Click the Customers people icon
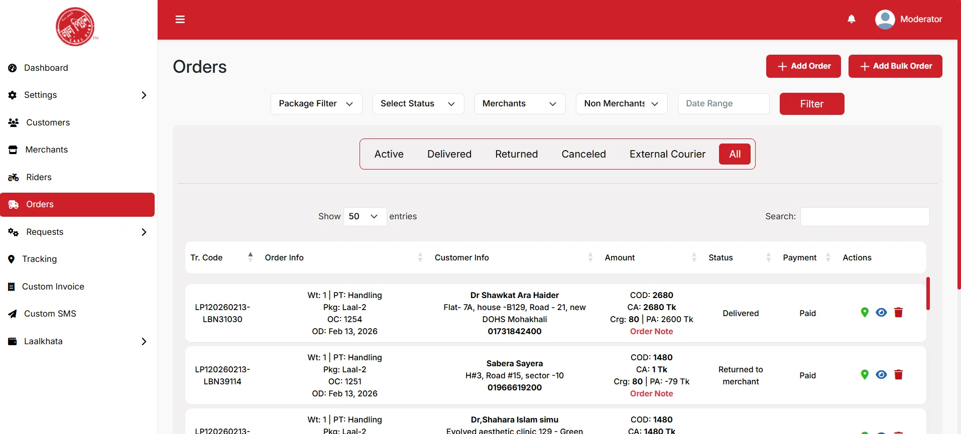This screenshot has width=961, height=434. [14, 122]
